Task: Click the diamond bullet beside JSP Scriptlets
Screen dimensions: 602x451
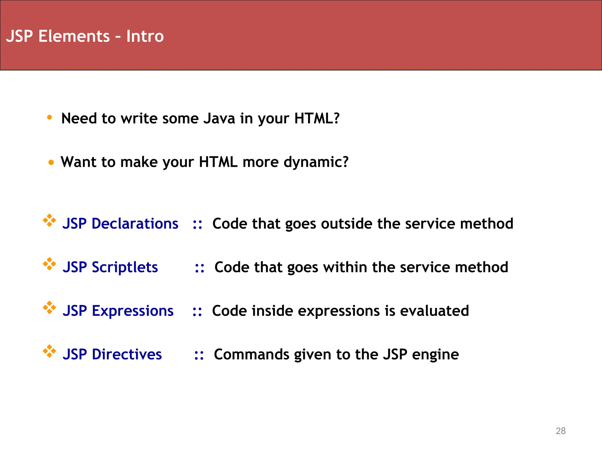Action: point(49,264)
